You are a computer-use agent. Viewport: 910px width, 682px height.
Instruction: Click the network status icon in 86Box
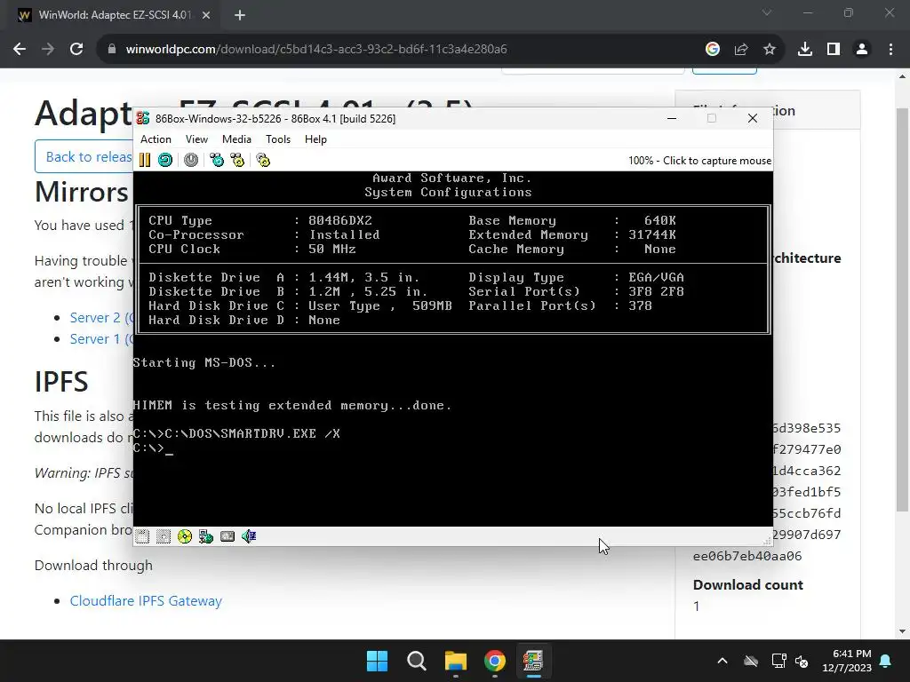click(x=206, y=536)
